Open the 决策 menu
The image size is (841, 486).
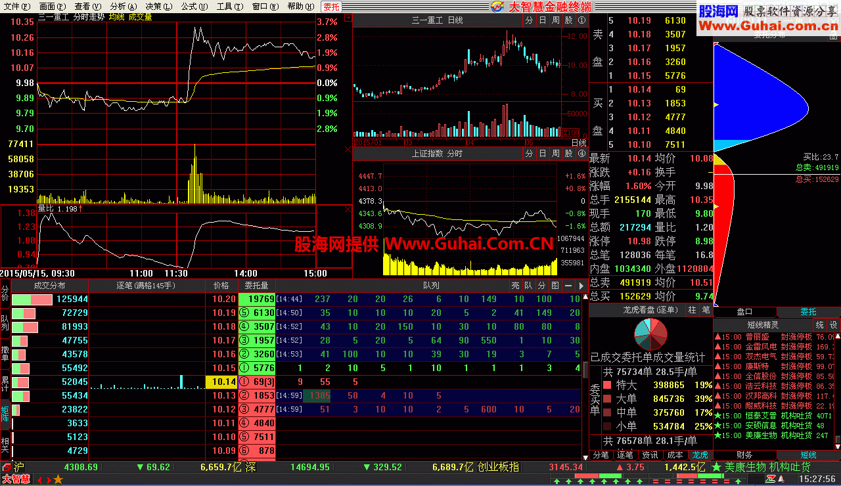tap(159, 6)
